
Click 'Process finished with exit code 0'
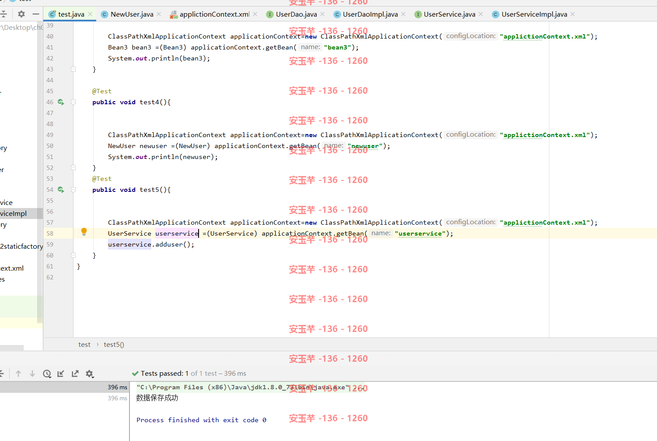pos(201,420)
